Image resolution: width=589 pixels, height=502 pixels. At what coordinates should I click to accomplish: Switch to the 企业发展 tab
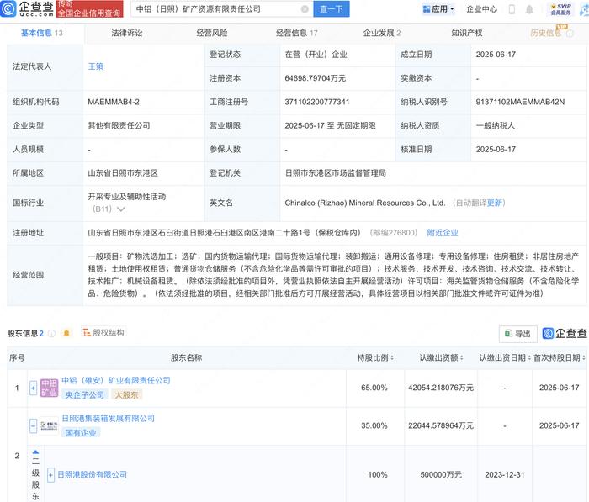[x=382, y=33]
